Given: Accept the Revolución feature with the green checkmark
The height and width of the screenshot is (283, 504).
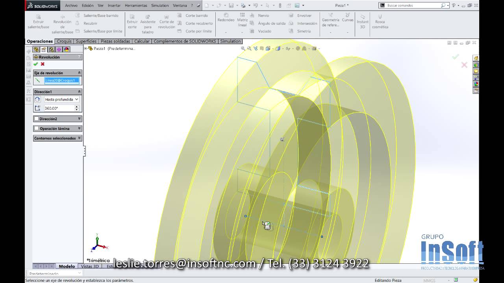Looking at the screenshot, I should click(x=36, y=64).
